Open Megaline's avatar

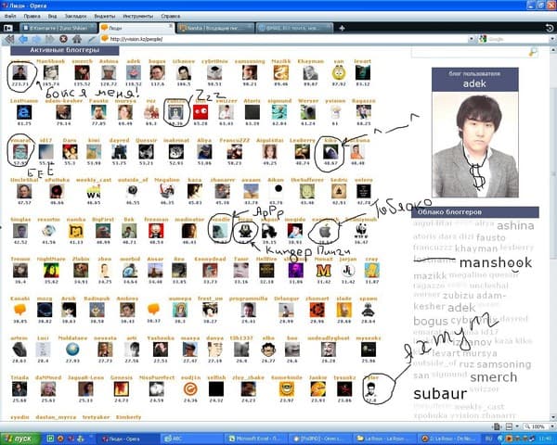click(x=166, y=192)
